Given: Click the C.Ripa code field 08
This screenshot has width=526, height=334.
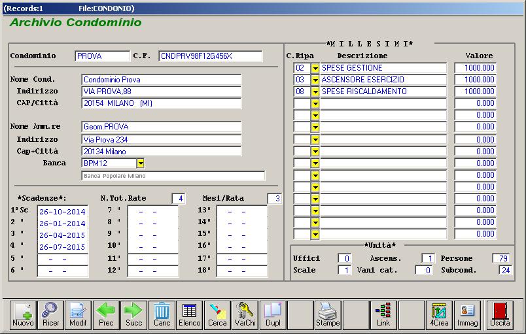Looking at the screenshot, I should (302, 92).
